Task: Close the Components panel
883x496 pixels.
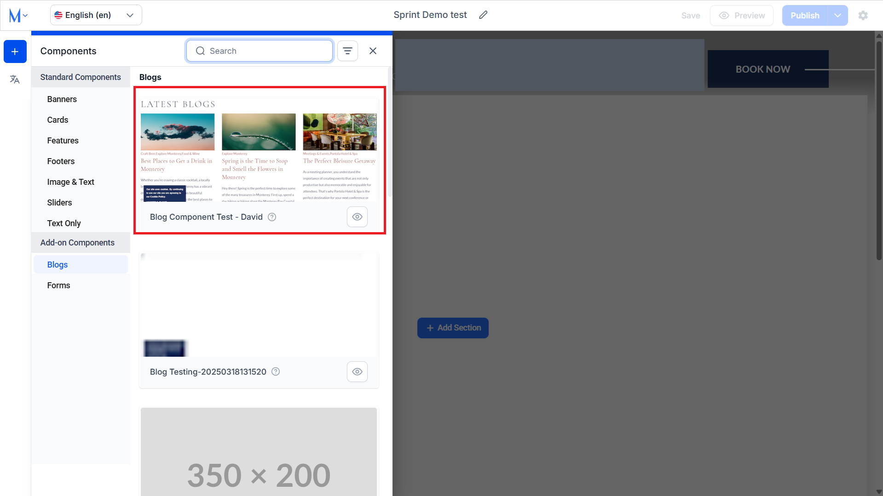Action: pos(373,51)
